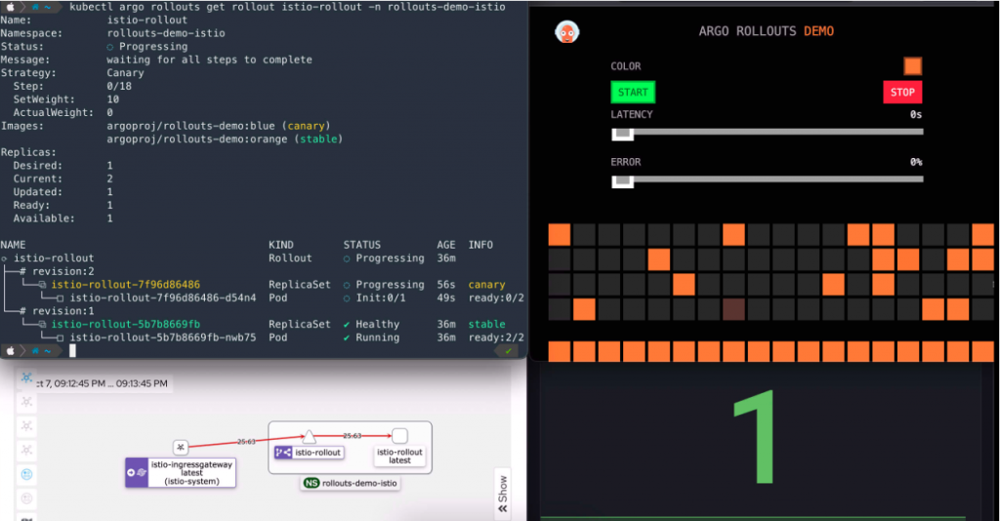Click the ARGO ROLLOUTS DEMO title

[766, 31]
